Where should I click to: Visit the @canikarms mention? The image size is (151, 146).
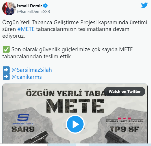(x=27, y=77)
